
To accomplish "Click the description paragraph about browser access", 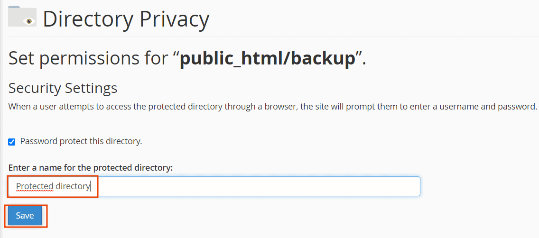I will tap(272, 107).
